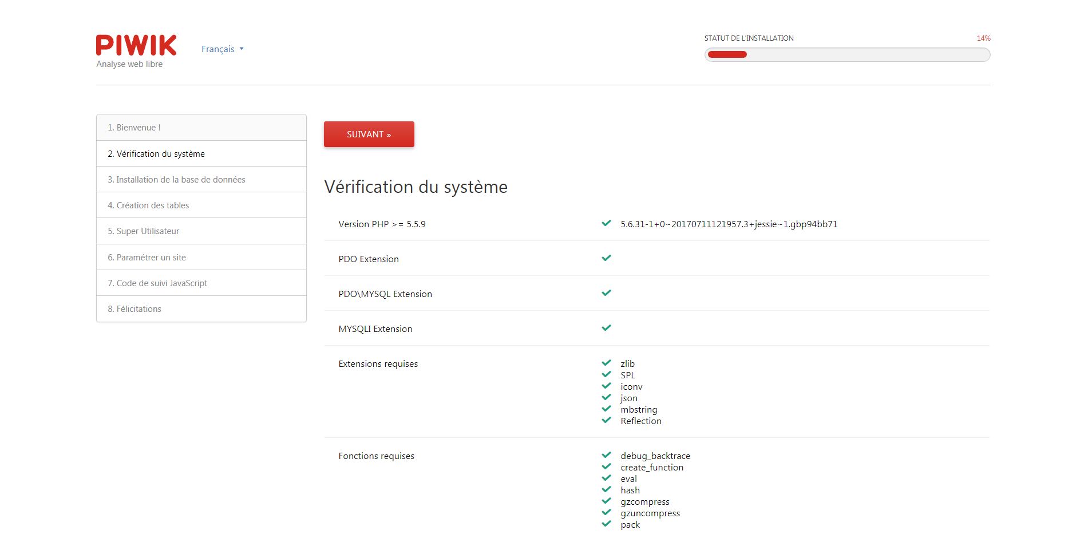Screen dimensions: 1084x538
Task: Click the MYSQLI Extension checkmark
Action: tap(606, 328)
